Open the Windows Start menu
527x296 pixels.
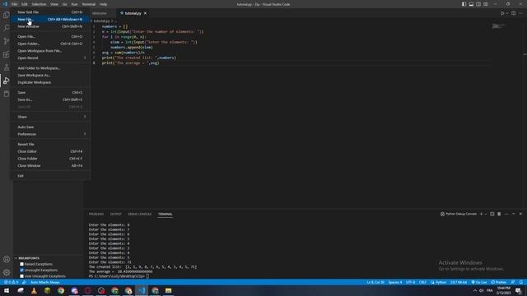coord(7,290)
